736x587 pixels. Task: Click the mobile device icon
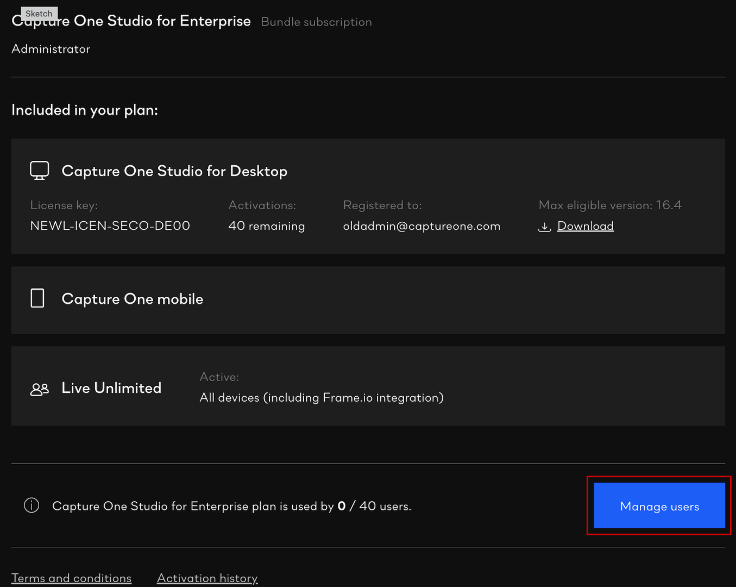37,298
